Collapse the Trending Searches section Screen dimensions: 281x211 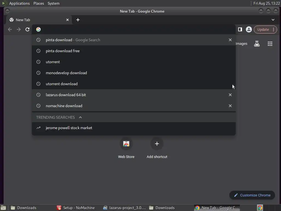(x=80, y=117)
